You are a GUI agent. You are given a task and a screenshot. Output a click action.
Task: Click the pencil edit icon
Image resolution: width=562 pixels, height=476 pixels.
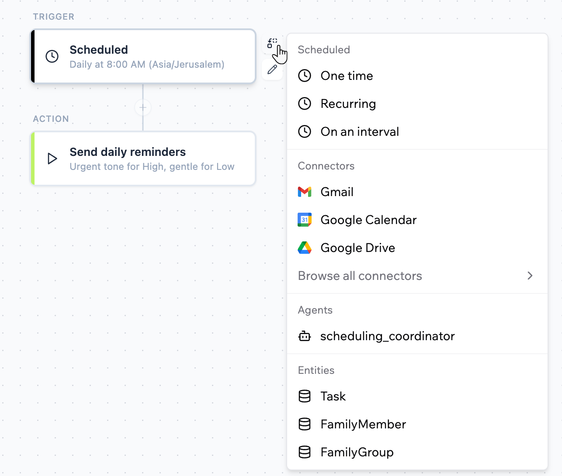[x=272, y=69]
